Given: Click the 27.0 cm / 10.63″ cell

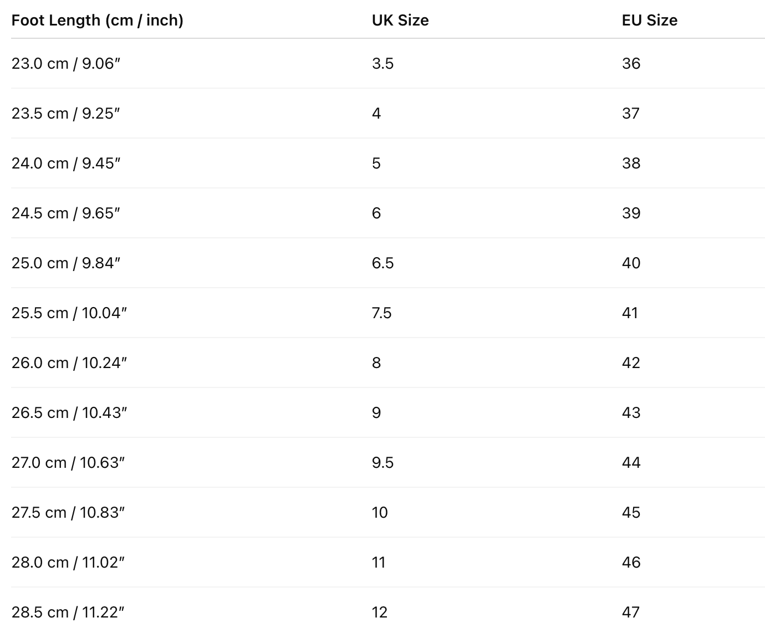Looking at the screenshot, I should pos(68,463).
